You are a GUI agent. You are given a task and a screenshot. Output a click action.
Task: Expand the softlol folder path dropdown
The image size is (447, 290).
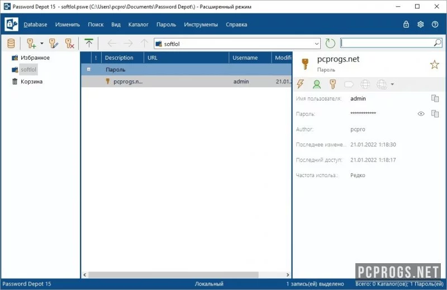[x=316, y=44]
